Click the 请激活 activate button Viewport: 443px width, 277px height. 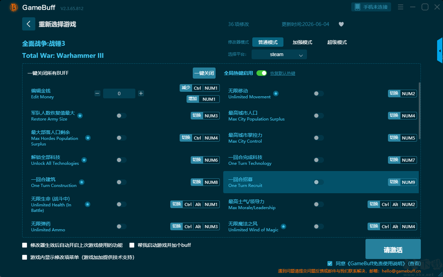click(x=393, y=249)
